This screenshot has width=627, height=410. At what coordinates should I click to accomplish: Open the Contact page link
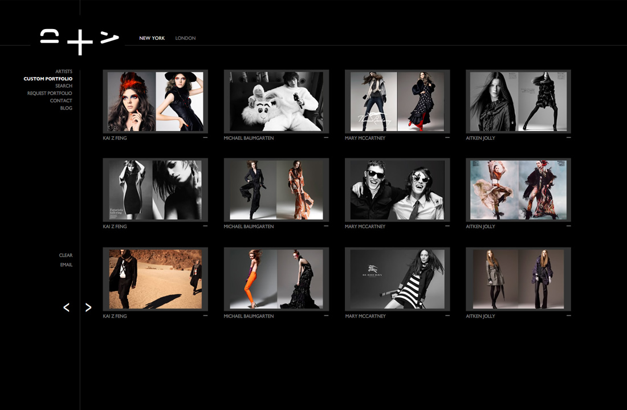click(61, 101)
